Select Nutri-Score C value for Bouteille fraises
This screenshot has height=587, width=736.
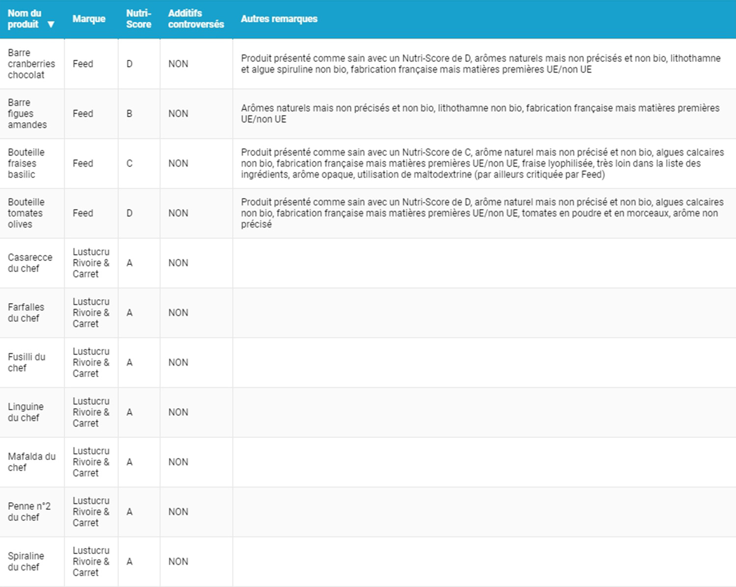pyautogui.click(x=130, y=163)
